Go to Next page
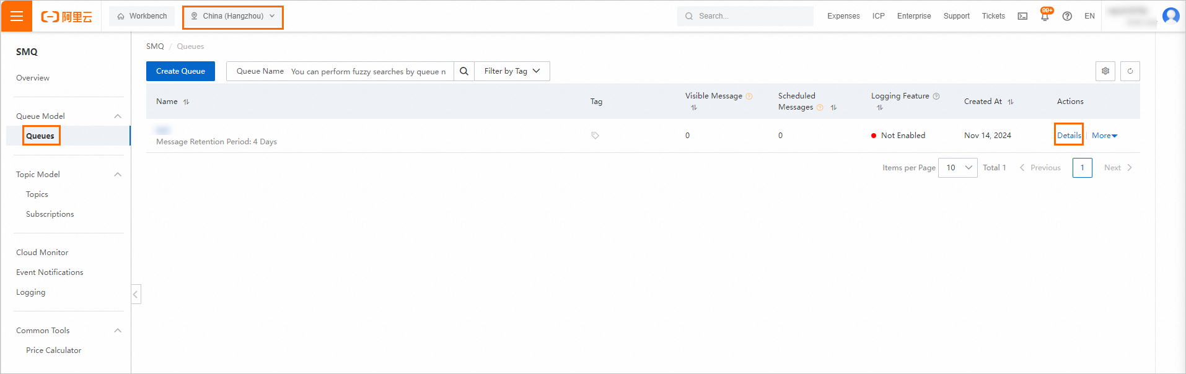 click(x=1118, y=168)
